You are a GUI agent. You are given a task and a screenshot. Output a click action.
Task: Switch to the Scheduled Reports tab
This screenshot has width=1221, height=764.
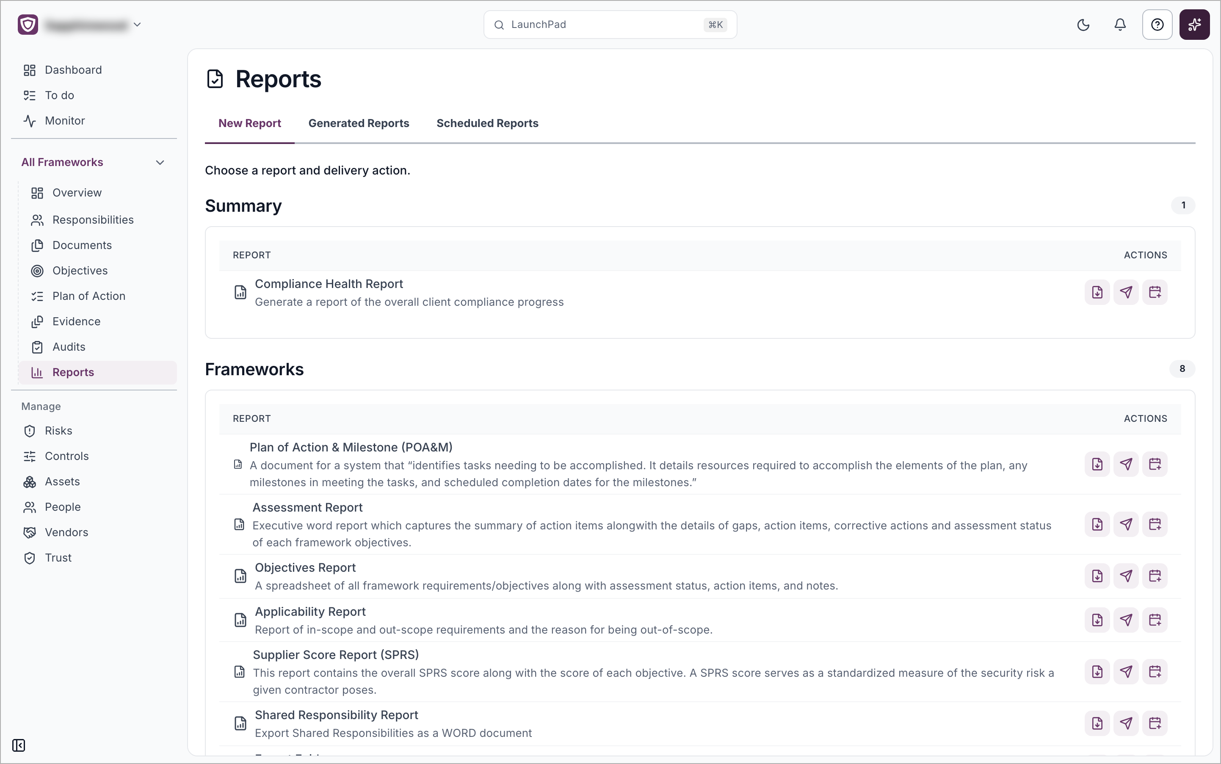[x=487, y=123]
